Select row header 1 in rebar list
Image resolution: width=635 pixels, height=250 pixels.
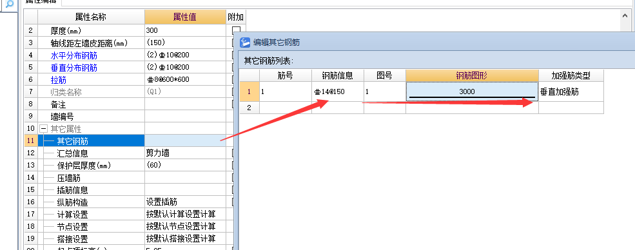click(x=249, y=92)
